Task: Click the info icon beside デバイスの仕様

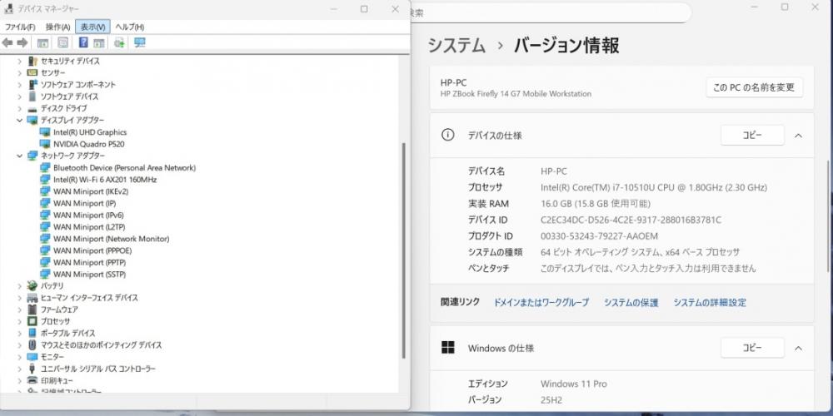Action: click(448, 135)
